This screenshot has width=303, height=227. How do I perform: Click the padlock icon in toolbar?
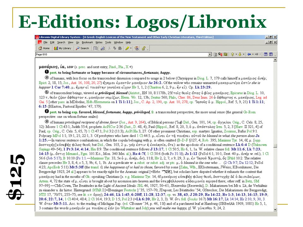tap(144, 48)
